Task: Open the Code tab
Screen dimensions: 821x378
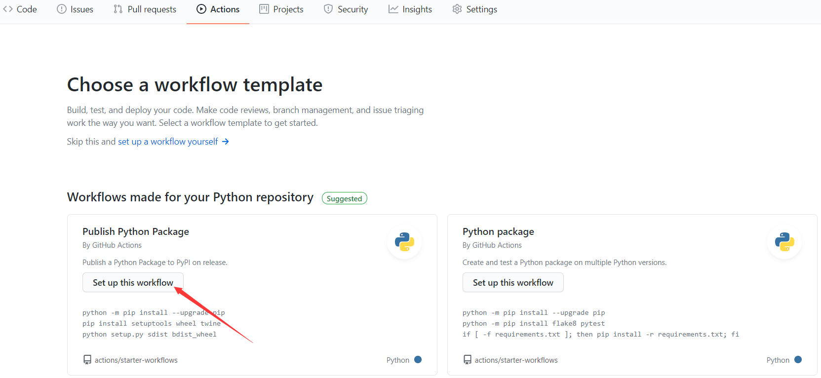Action: pos(20,9)
